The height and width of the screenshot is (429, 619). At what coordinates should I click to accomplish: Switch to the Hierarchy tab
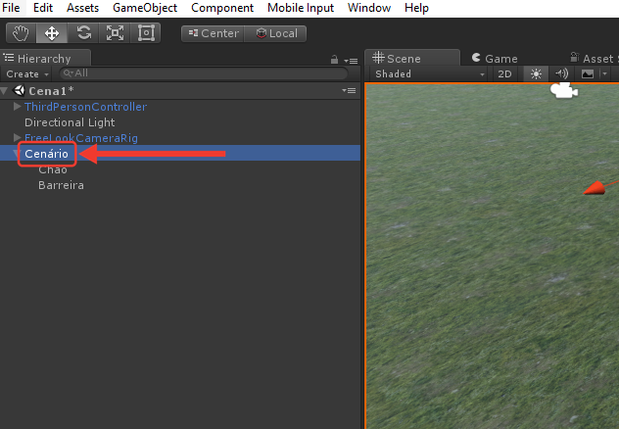pos(45,59)
